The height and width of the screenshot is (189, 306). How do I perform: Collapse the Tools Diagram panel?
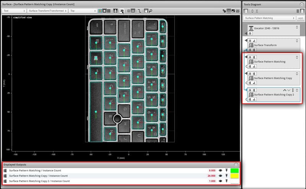[x=301, y=4]
